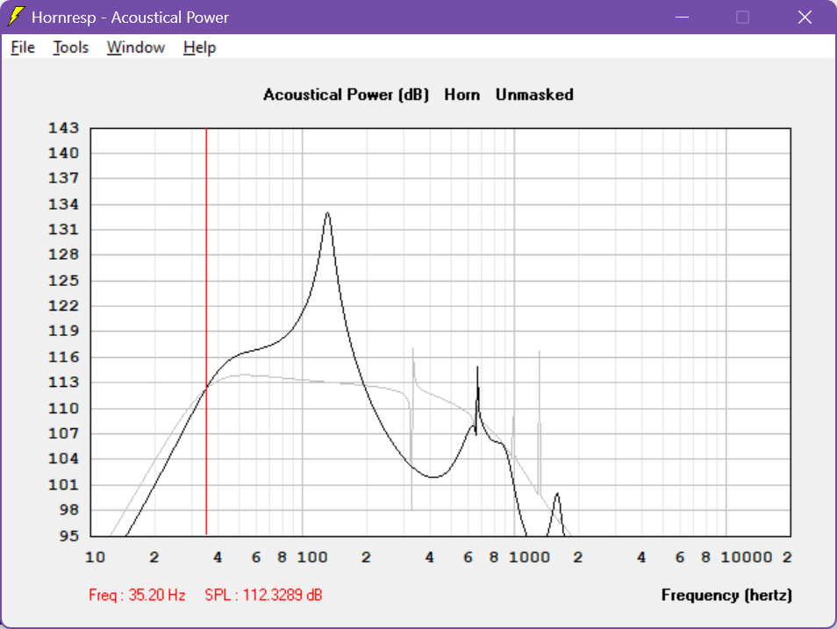Click the Hornresp lightning bolt title icon

[16, 17]
